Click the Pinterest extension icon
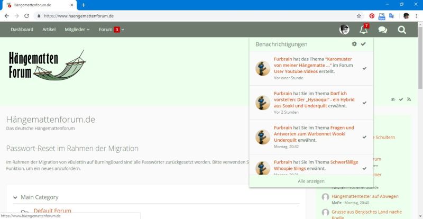 [x=372, y=16]
